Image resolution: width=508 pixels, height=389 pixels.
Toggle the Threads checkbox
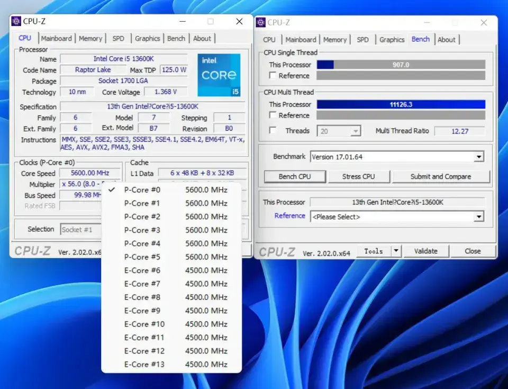click(x=273, y=130)
